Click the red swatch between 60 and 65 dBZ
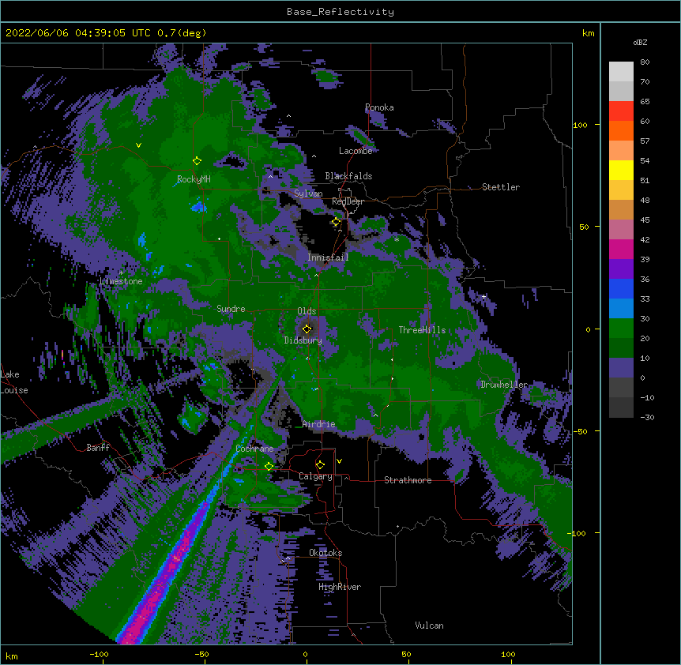Viewport: 681px width, 665px height. click(x=621, y=111)
